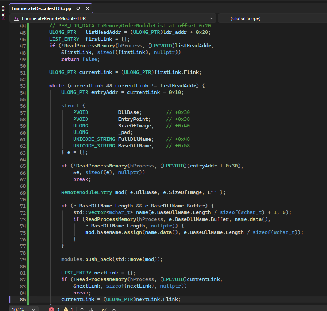Click 'std::vector<wchar_t>' on line 72

click(x=103, y=212)
